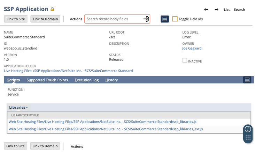The height and width of the screenshot is (153, 255).
Task: Open the Search link in header
Action: [239, 10]
